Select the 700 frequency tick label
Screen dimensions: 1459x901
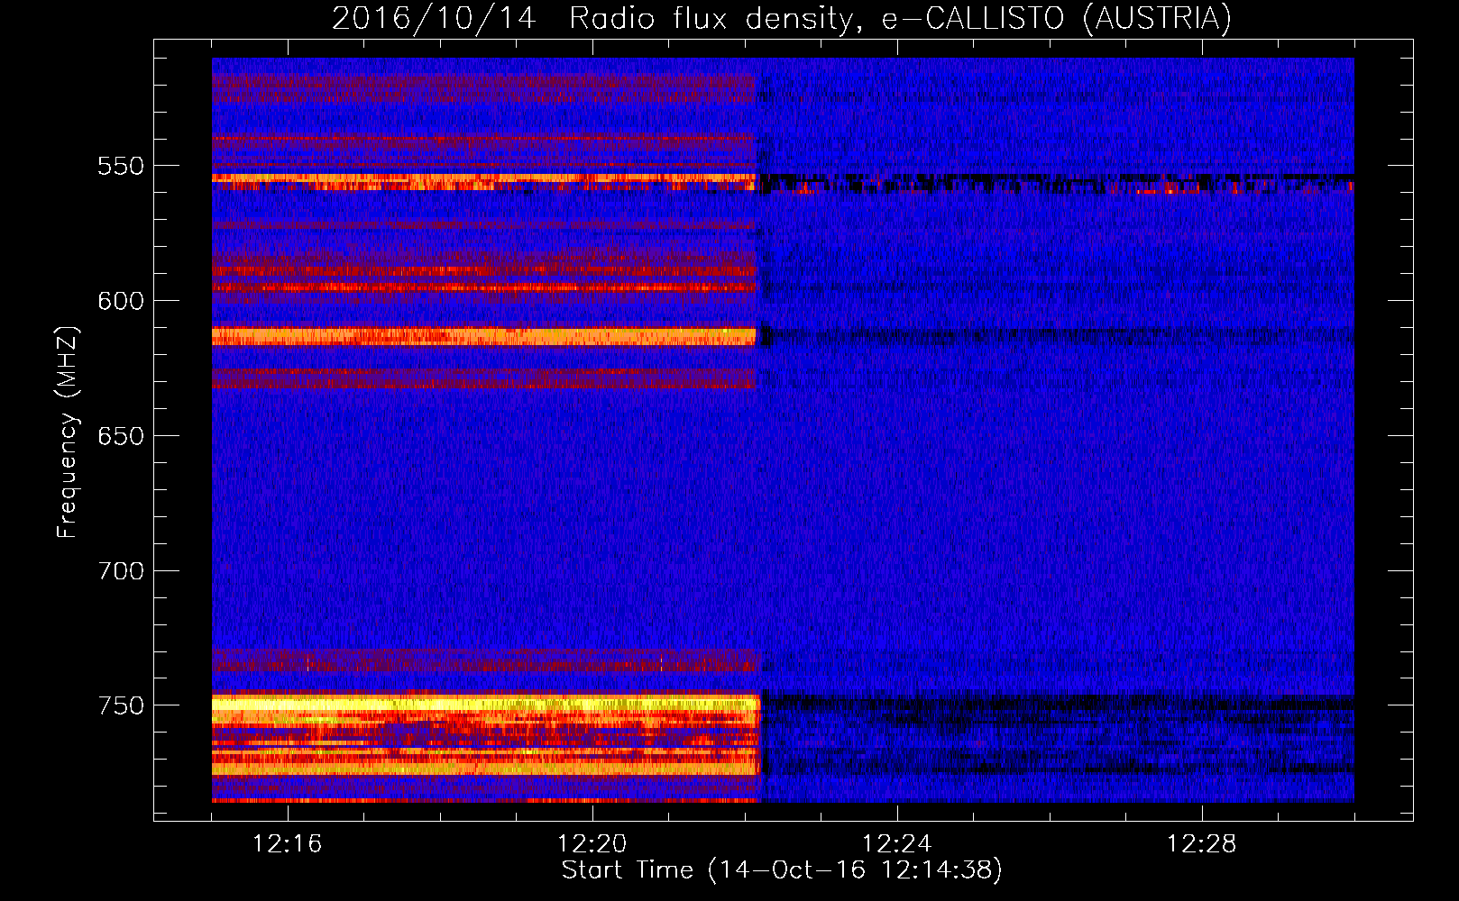tap(121, 571)
